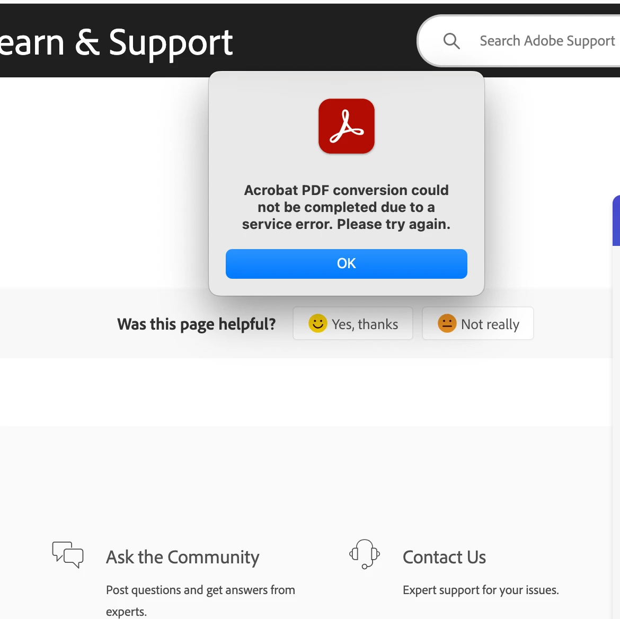
Task: Click the service error message text
Action: coord(347,207)
